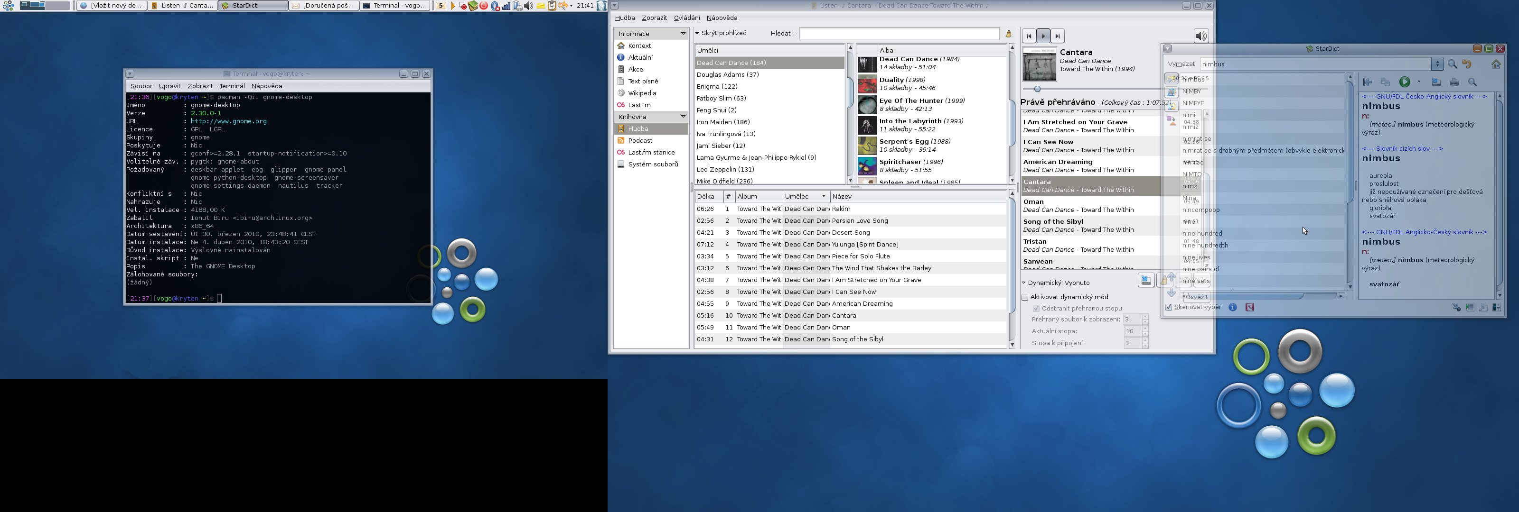Click the red quit icon in StarDict footer
Viewport: 1519px width, 512px height.
pyautogui.click(x=1249, y=307)
